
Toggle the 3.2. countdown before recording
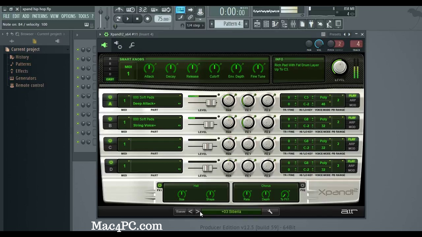(x=142, y=10)
